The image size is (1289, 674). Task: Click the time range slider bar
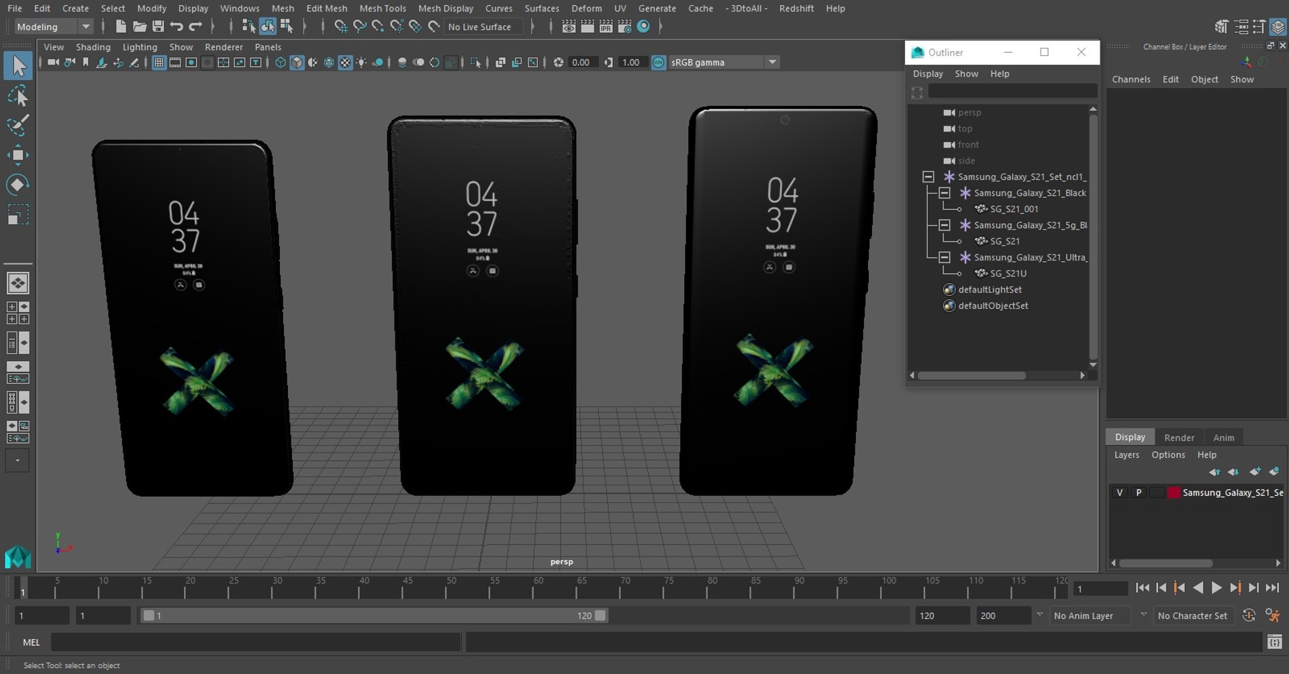tap(374, 616)
